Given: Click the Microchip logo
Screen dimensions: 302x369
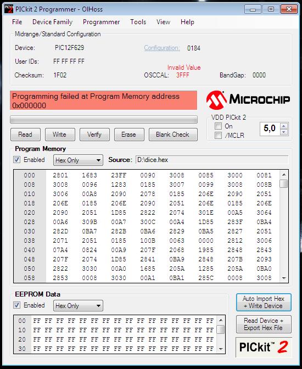Looking at the screenshot, I should pos(248,100).
